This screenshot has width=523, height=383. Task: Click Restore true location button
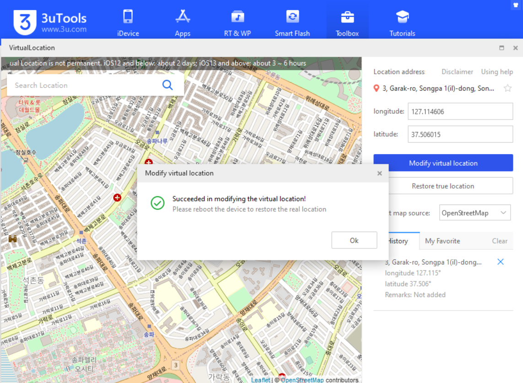click(443, 186)
